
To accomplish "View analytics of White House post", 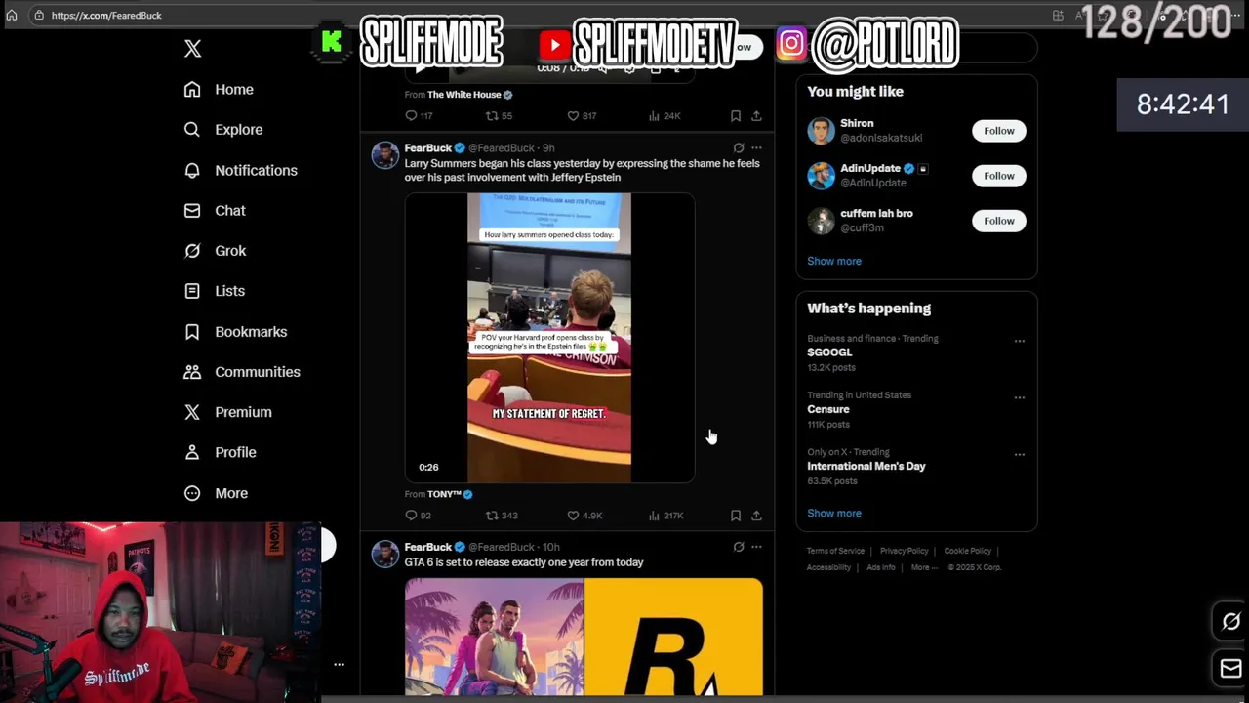I will click(x=665, y=116).
